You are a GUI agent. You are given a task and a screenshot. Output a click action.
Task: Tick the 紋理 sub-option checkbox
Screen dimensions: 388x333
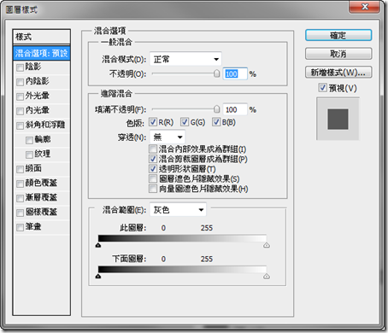29,155
